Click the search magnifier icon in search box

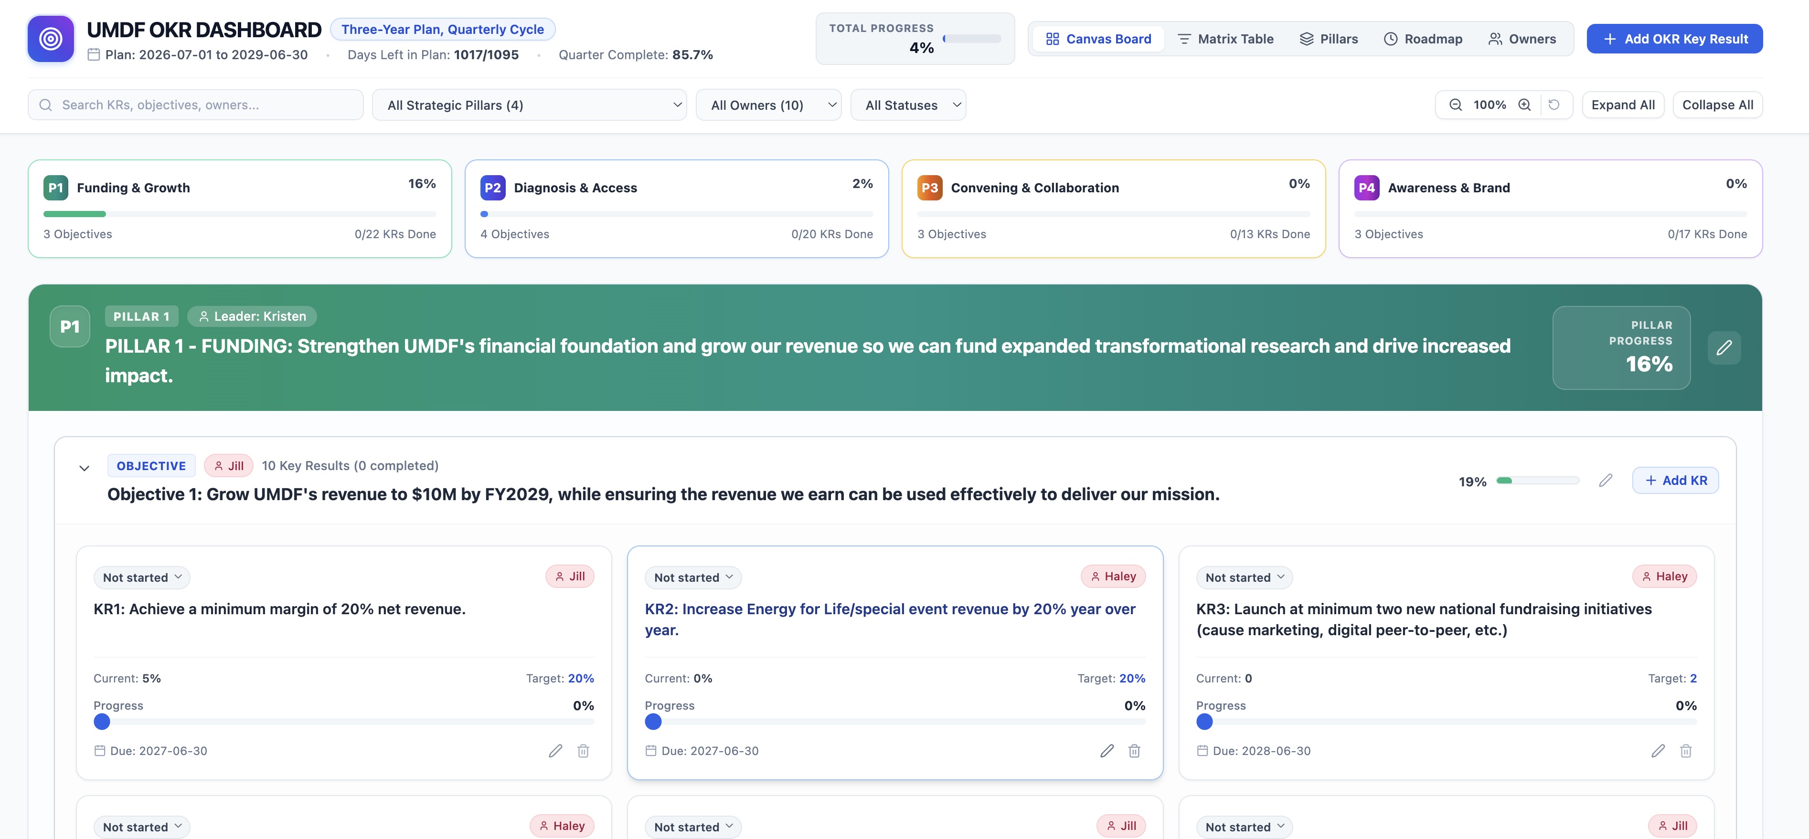pos(46,105)
